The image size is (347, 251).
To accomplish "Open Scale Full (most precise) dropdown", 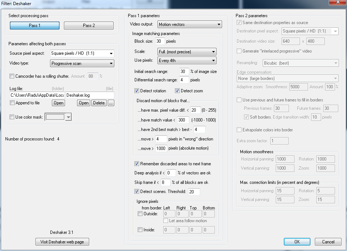I will [x=187, y=52].
